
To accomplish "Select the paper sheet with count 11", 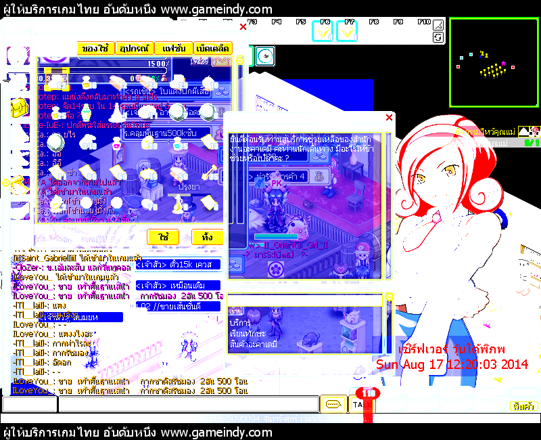I will click(57, 173).
